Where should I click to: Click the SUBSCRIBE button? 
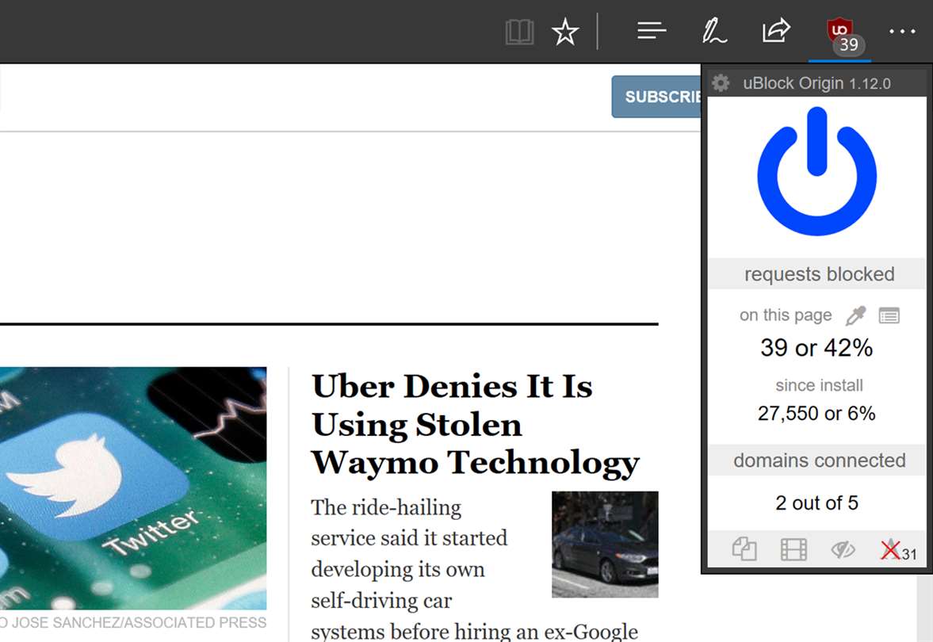[657, 97]
